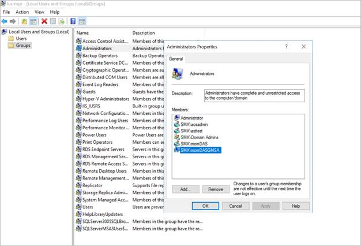361x246 pixels.
Task: Select Print Operators group
Action: point(97,142)
